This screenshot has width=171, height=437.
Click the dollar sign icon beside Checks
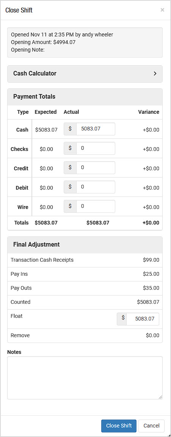click(x=70, y=148)
